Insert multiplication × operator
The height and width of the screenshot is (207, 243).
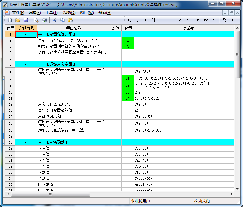(180, 20)
